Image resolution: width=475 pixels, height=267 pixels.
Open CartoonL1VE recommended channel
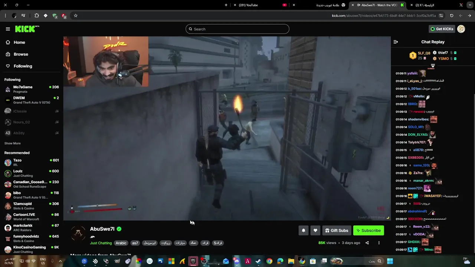click(x=32, y=217)
